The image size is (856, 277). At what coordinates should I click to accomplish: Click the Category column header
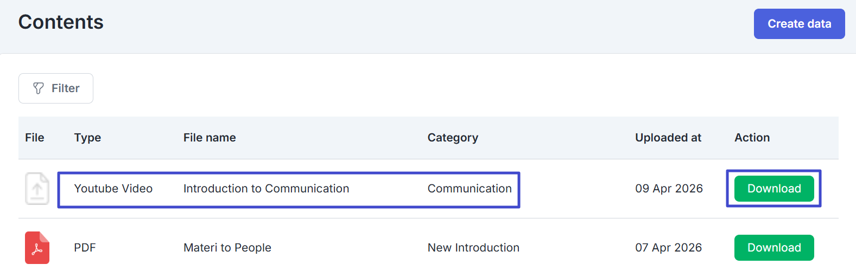click(x=453, y=138)
